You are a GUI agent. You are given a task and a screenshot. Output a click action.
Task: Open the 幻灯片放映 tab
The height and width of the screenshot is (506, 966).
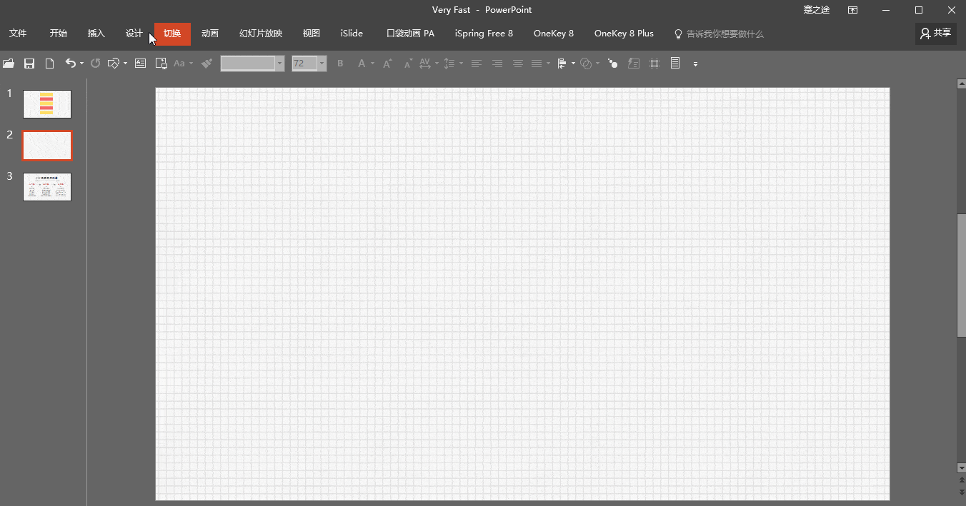(x=261, y=34)
